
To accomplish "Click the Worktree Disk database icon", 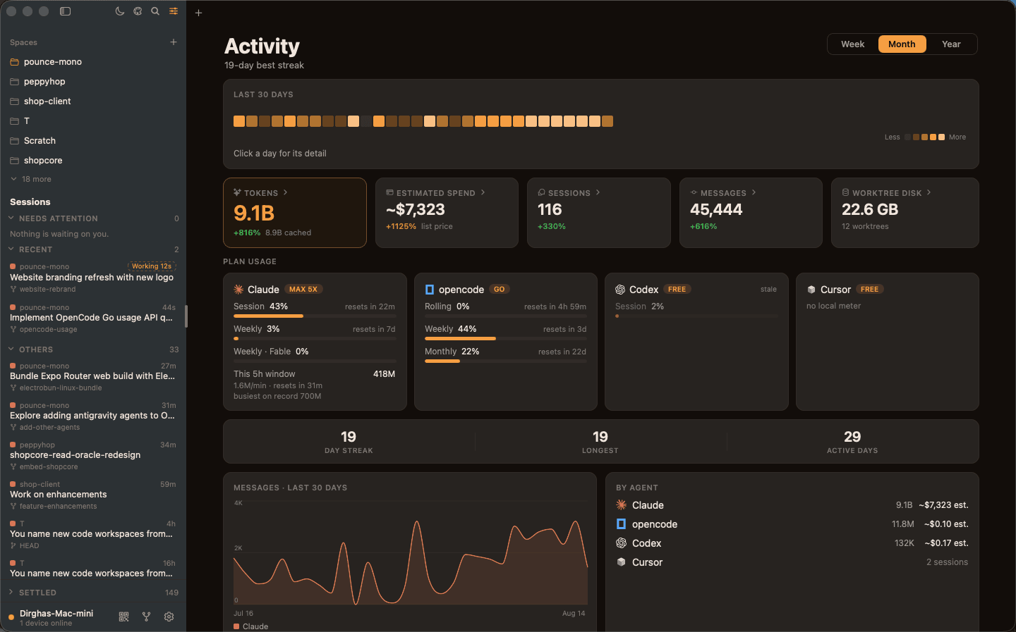I will (845, 192).
